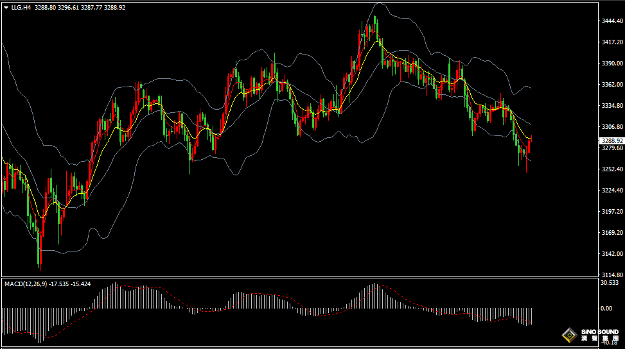Click the divider between chart and MACD panel
This screenshot has height=349, width=625.
click(299, 278)
